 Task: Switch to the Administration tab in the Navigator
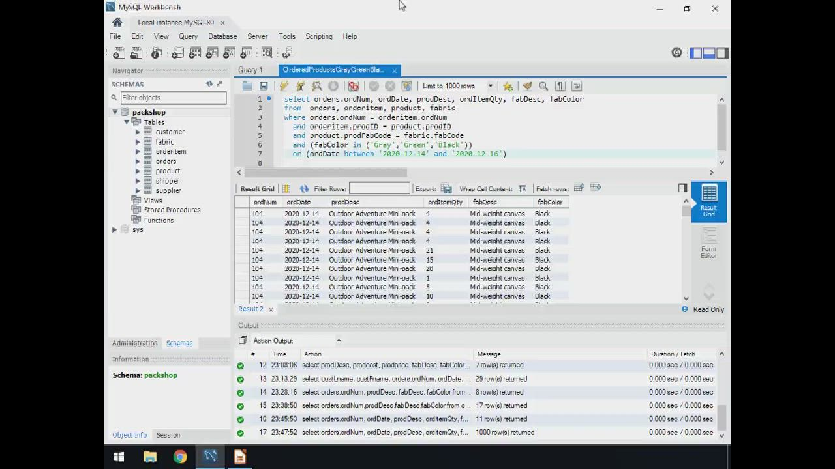[134, 343]
